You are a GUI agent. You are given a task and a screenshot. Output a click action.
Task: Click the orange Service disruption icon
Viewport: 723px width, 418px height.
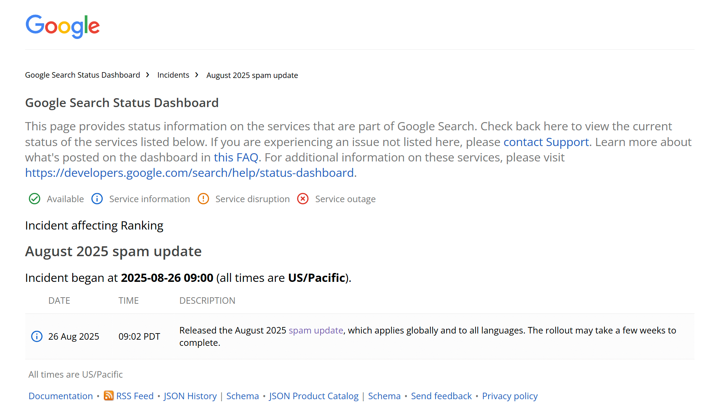(x=203, y=199)
